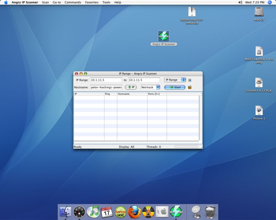
Task: Click the IP Range – Angry IP Scanner title bar
Action: coord(138,74)
